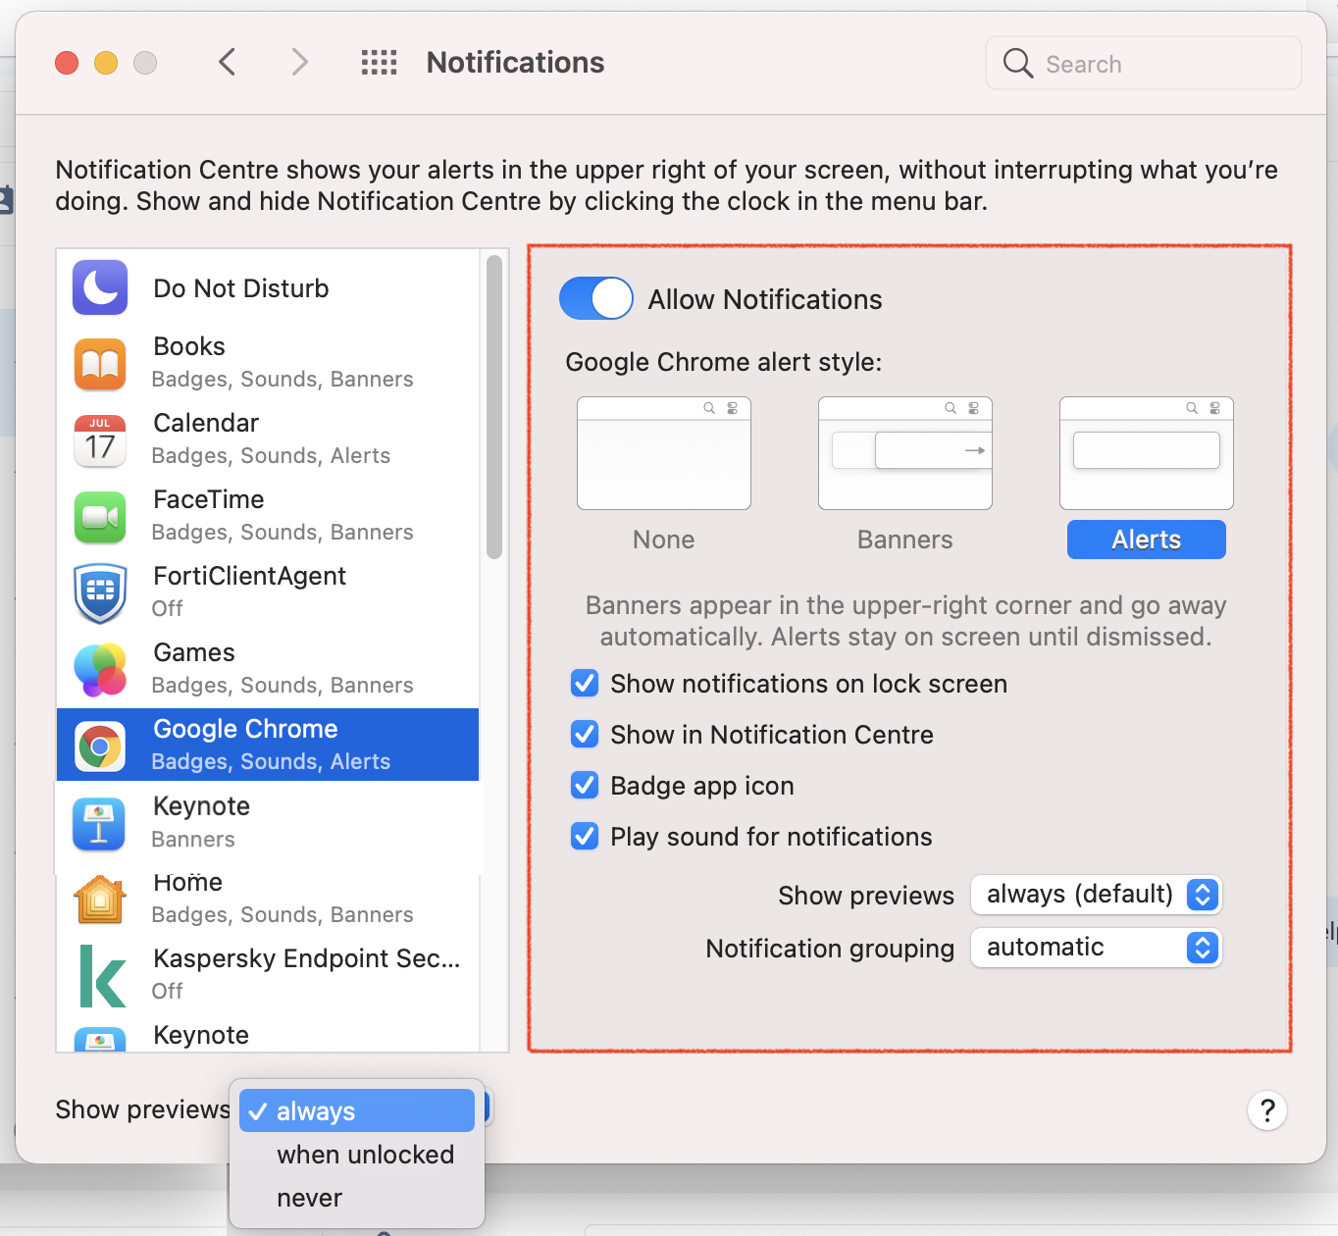The width and height of the screenshot is (1338, 1236).
Task: Uncheck Show notifications on lock screen
Action: (x=585, y=683)
